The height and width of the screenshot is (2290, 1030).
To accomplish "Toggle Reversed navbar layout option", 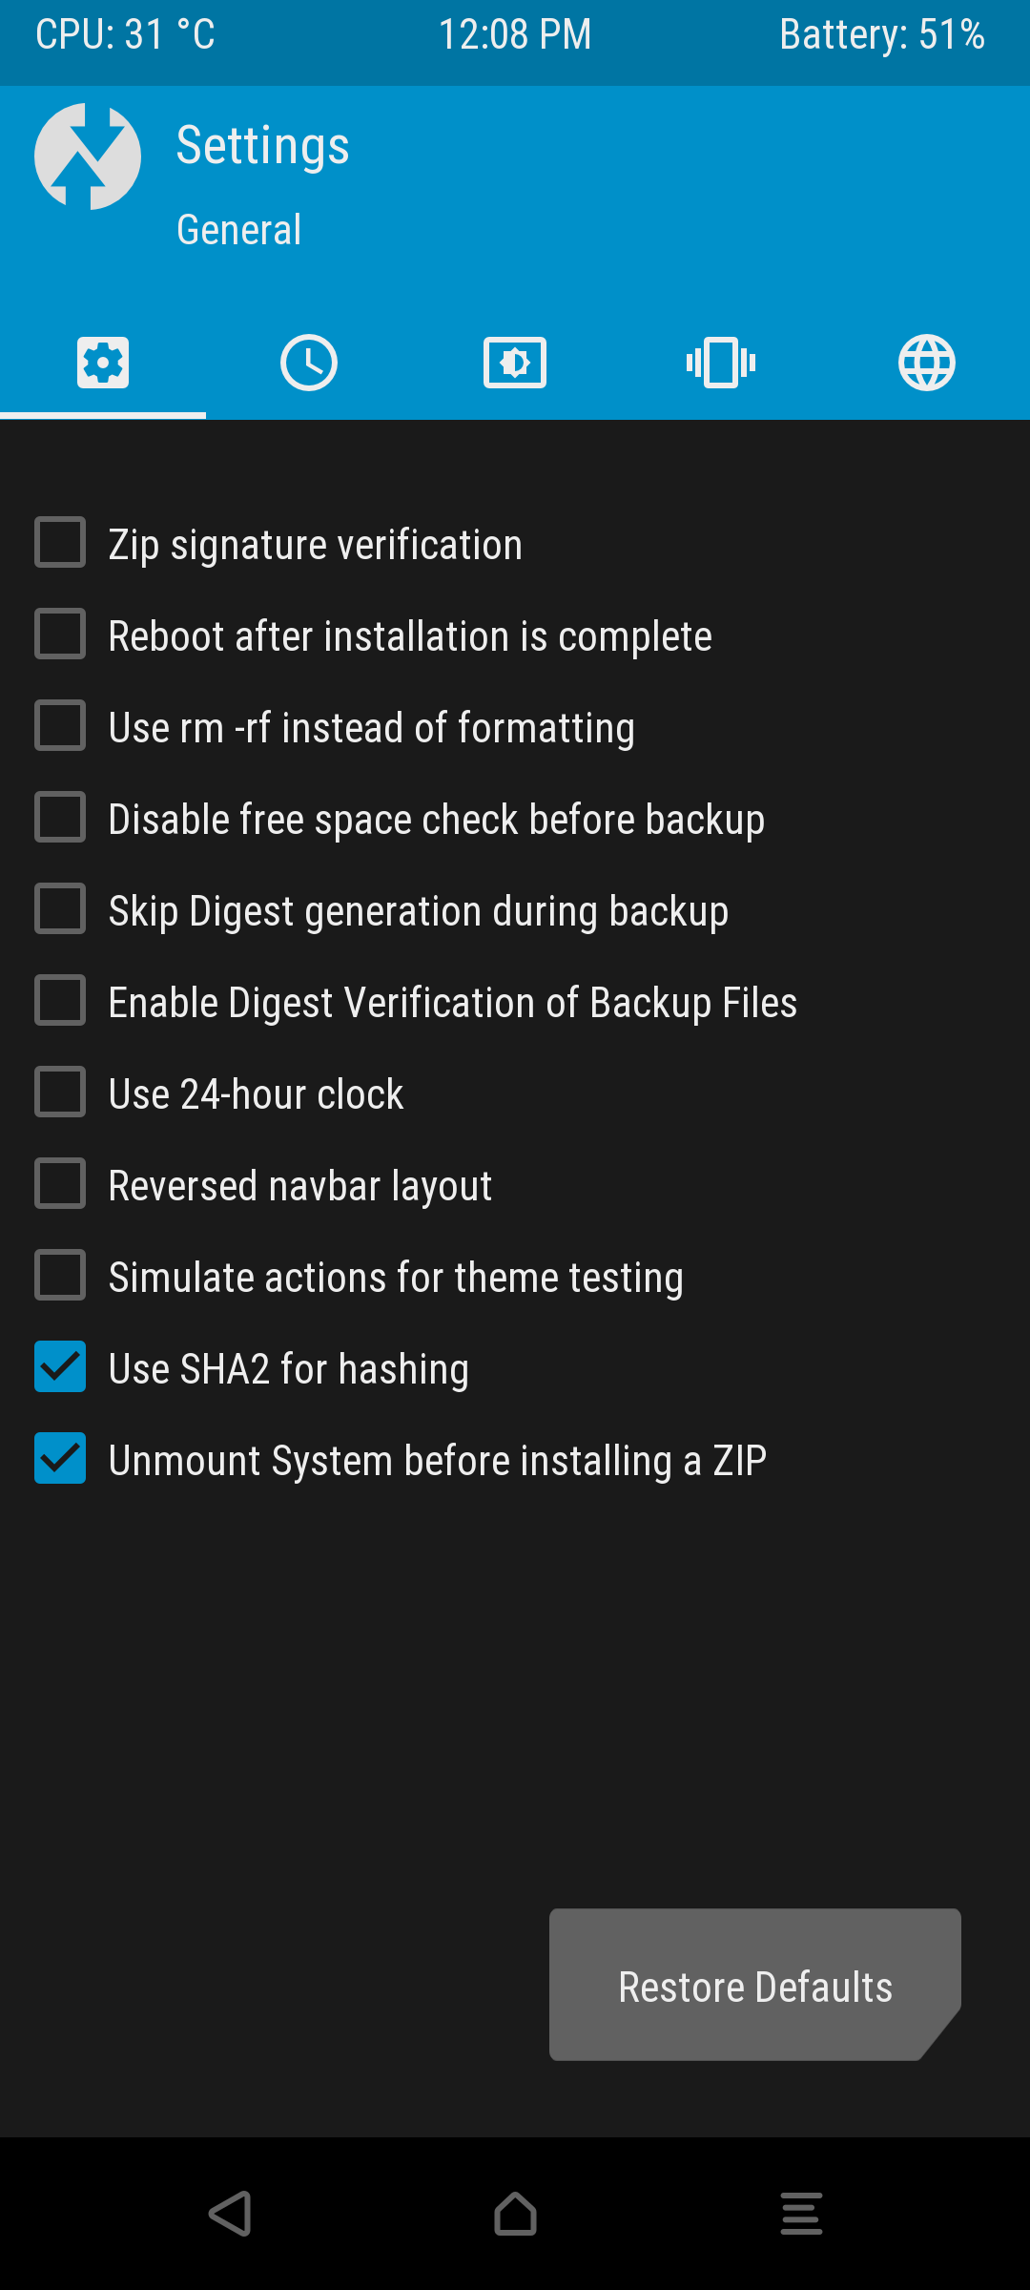I will 60,1183.
